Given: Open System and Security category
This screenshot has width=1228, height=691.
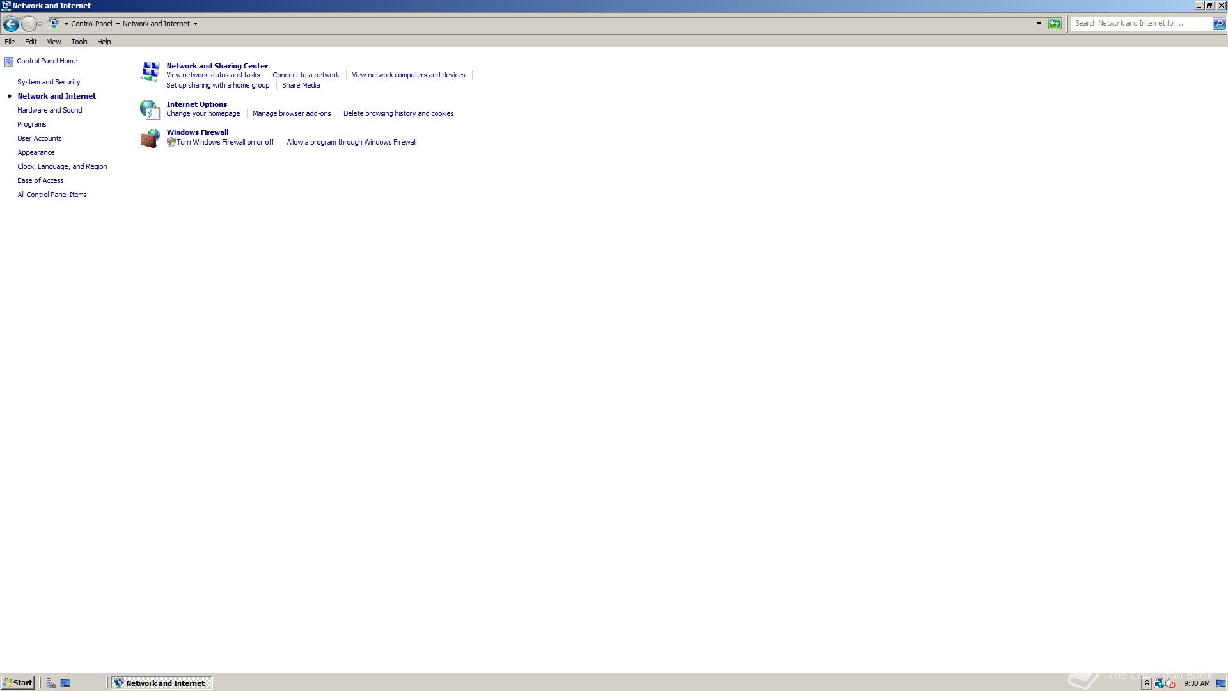Looking at the screenshot, I should click(49, 82).
